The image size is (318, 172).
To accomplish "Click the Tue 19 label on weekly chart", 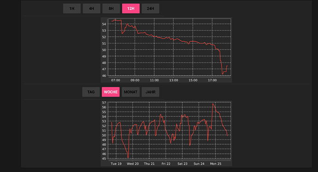I will click(116, 164).
